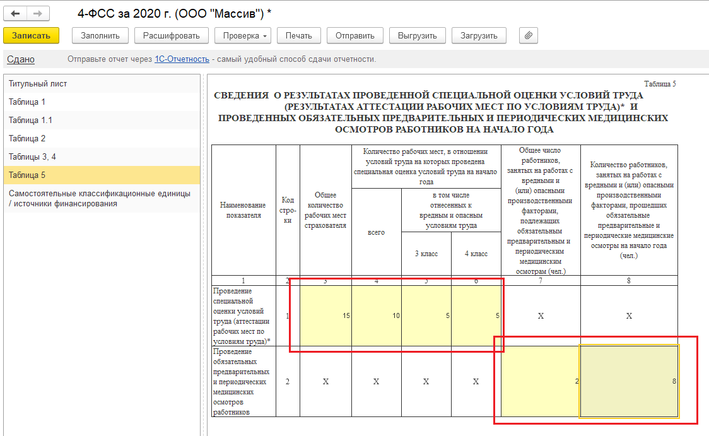Select 3 класс cell in row 1

(x=426, y=315)
